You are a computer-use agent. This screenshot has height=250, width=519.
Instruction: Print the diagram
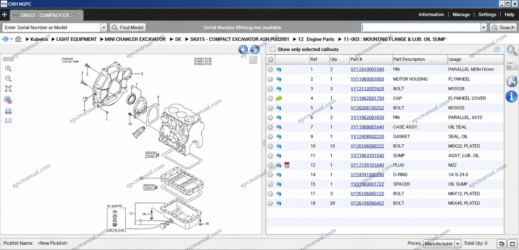(x=8, y=111)
